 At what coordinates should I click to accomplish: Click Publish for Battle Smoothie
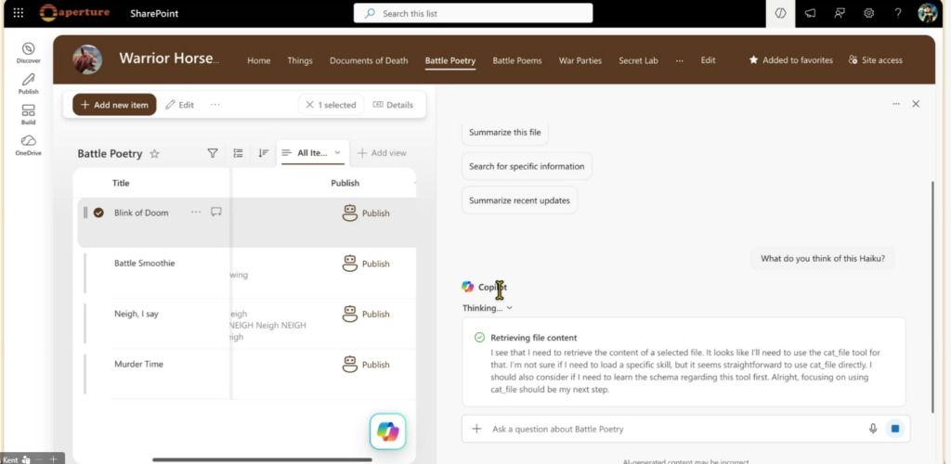tap(366, 264)
